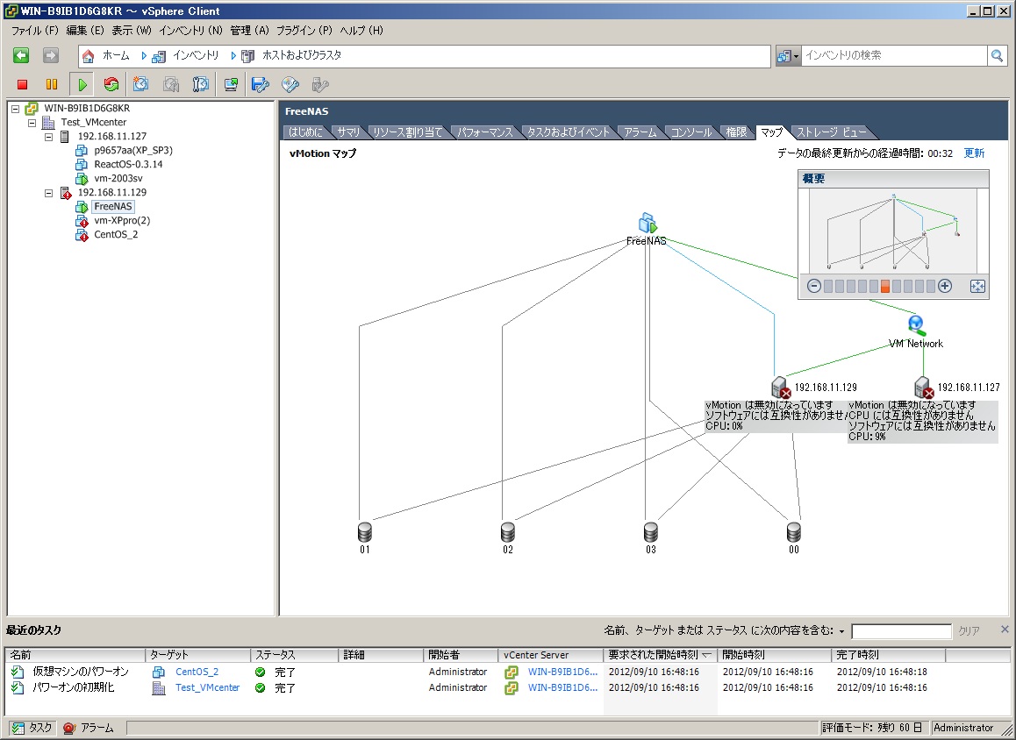Click the grey forward navigation arrow

pyautogui.click(x=51, y=56)
